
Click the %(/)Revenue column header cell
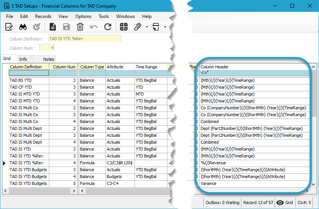pyautogui.click(x=255, y=163)
